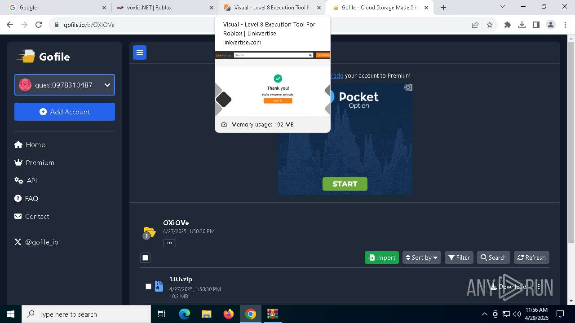Viewport: 575px width, 323px height.
Task: Tick the 1.0.6.zip checkbox
Action: point(148,286)
